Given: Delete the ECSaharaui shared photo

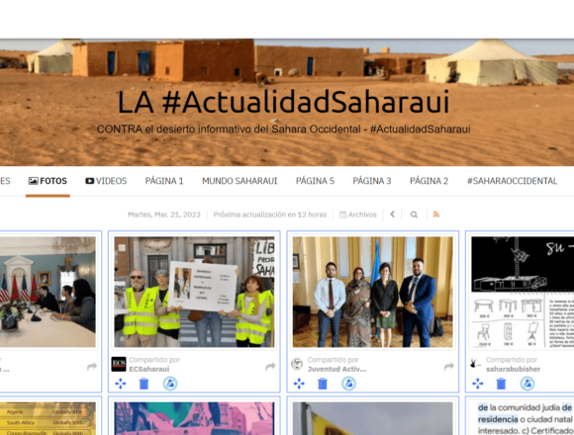Looking at the screenshot, I should [143, 384].
